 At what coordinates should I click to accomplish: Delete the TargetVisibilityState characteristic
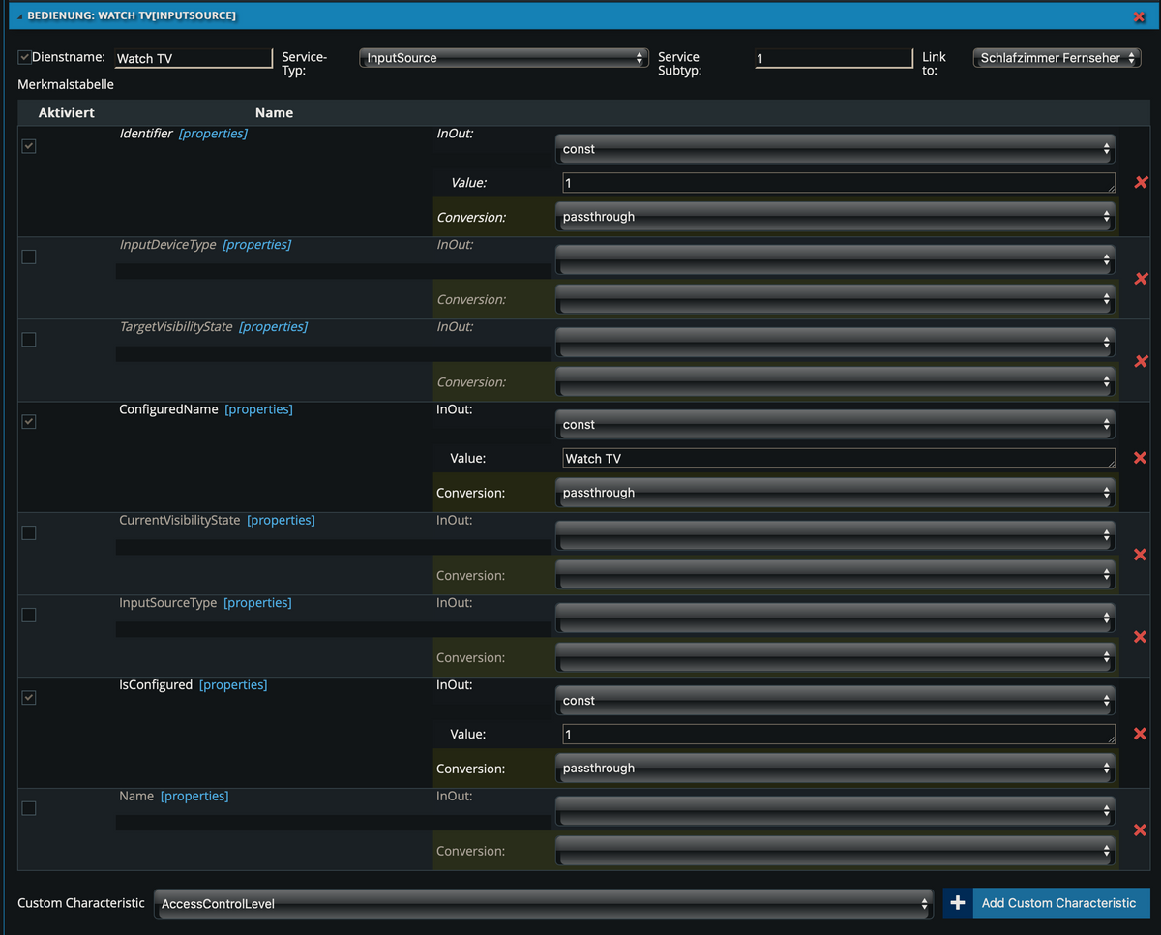point(1140,361)
